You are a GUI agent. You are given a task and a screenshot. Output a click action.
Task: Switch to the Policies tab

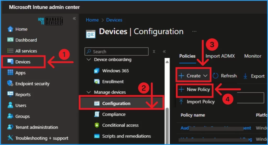[x=187, y=56]
